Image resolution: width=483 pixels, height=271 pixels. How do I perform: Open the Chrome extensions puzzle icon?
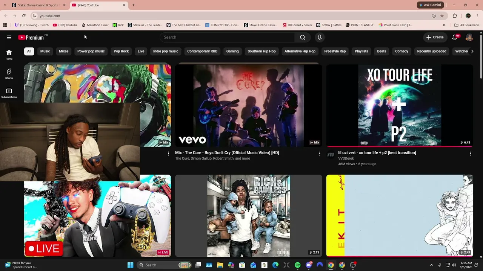pyautogui.click(x=455, y=16)
